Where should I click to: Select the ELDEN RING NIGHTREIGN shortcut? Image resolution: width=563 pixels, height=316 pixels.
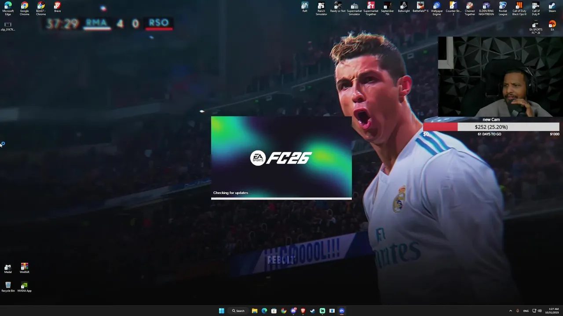(x=486, y=8)
